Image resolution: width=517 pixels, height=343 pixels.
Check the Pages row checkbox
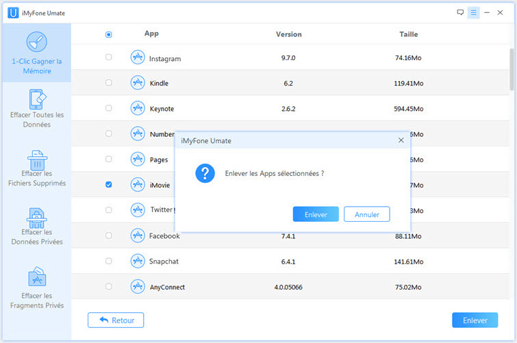(108, 159)
